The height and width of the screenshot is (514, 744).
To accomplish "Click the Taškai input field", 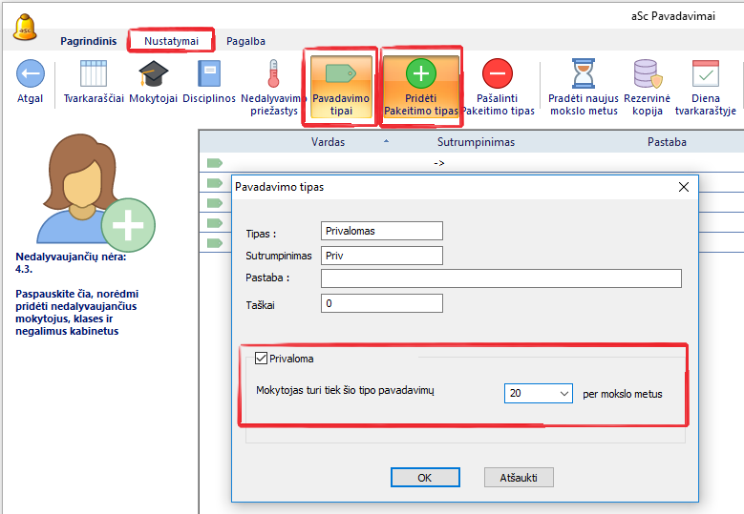I will click(381, 303).
